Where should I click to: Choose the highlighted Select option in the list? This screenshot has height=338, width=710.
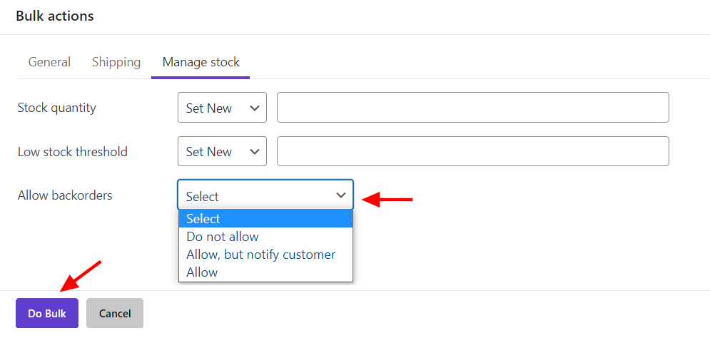(x=265, y=218)
